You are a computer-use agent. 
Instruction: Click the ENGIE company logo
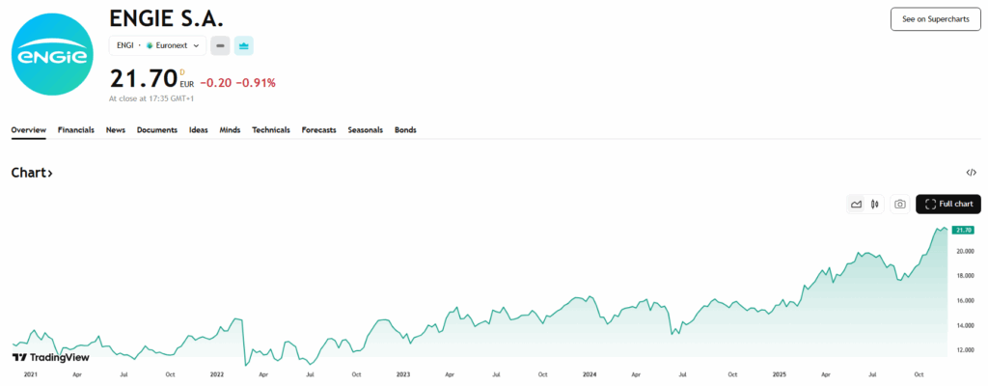click(53, 53)
